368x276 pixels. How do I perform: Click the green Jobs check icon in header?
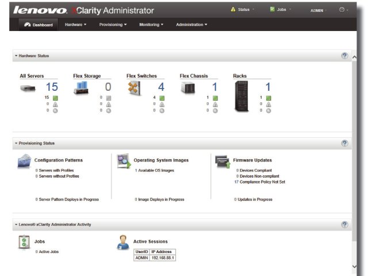272,9
